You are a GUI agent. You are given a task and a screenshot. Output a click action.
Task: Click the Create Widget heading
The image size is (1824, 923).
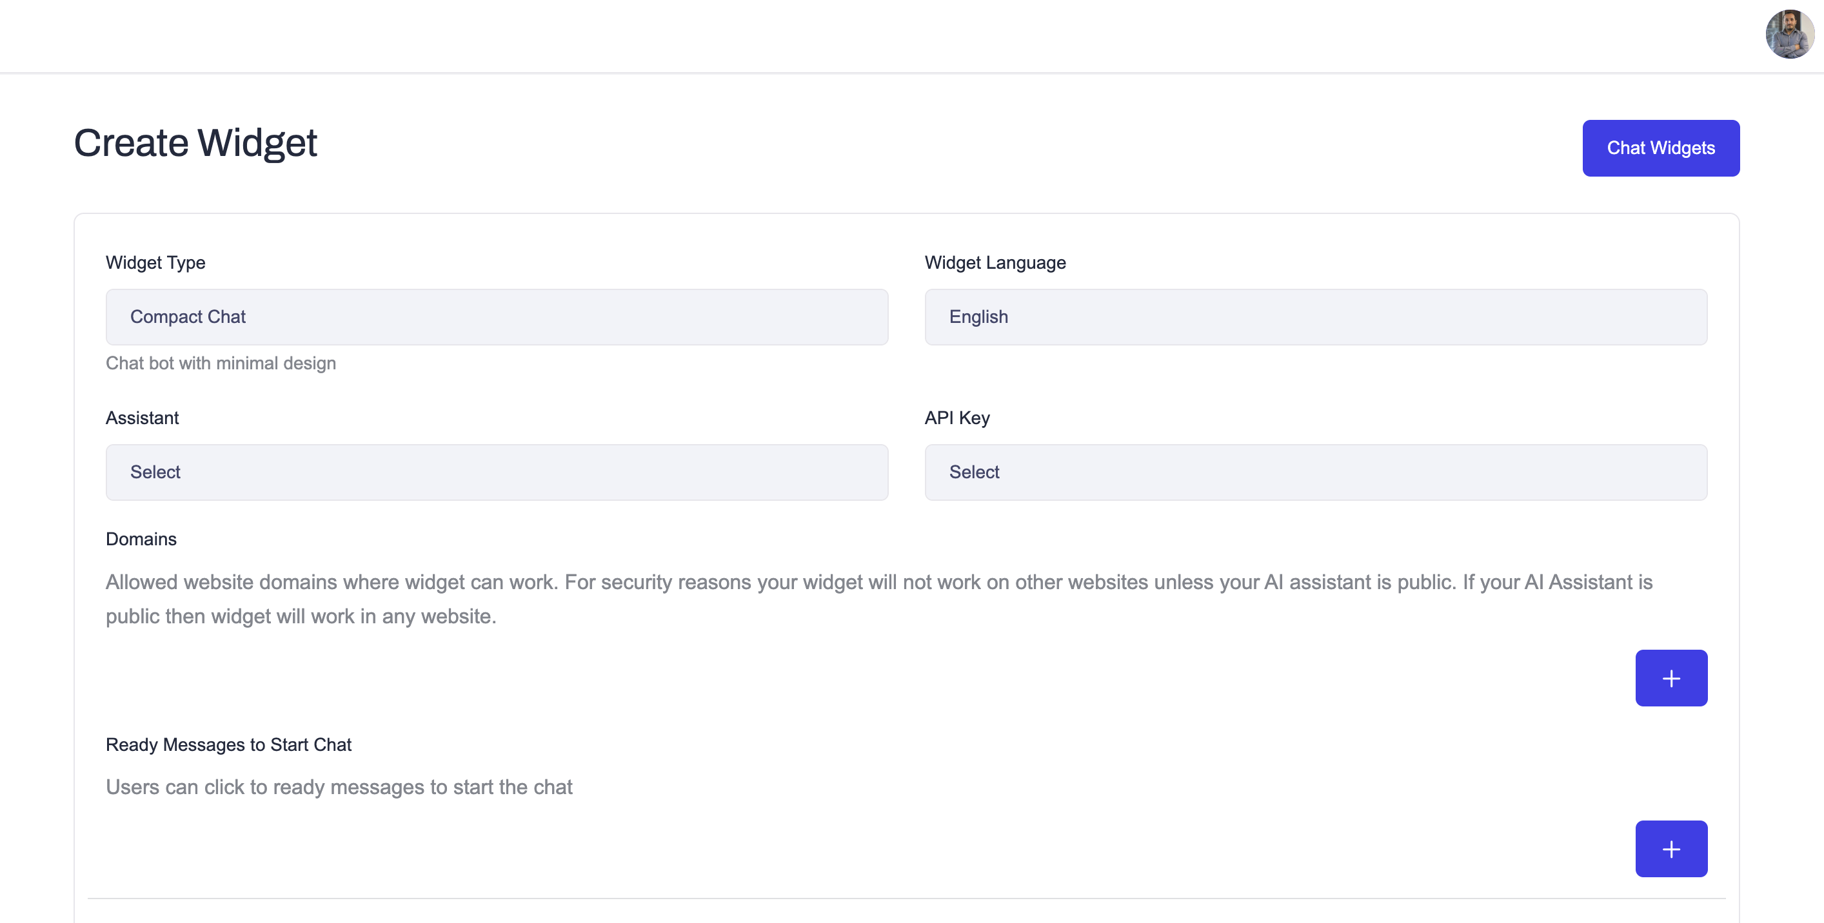[195, 143]
